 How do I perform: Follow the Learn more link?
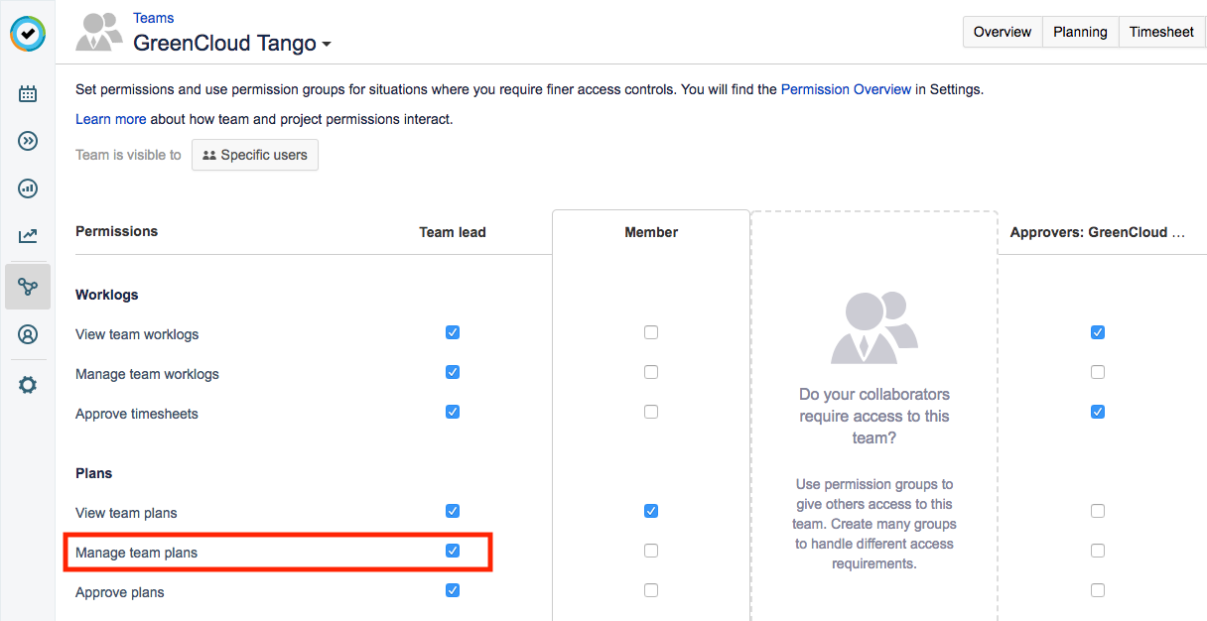click(110, 119)
